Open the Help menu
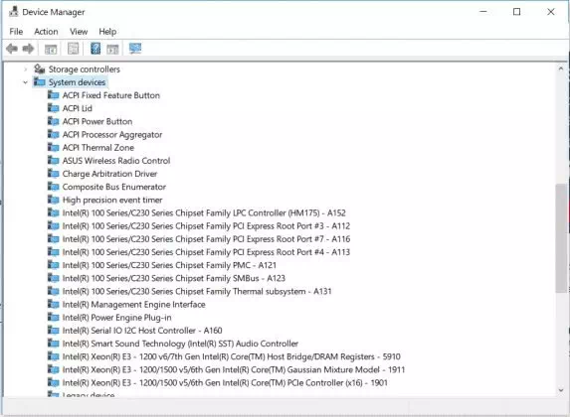The height and width of the screenshot is (417, 570). click(107, 32)
